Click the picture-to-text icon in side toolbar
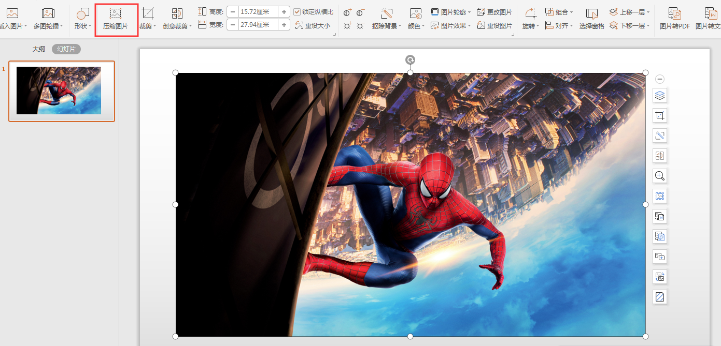Image resolution: width=721 pixels, height=346 pixels. tap(660, 216)
